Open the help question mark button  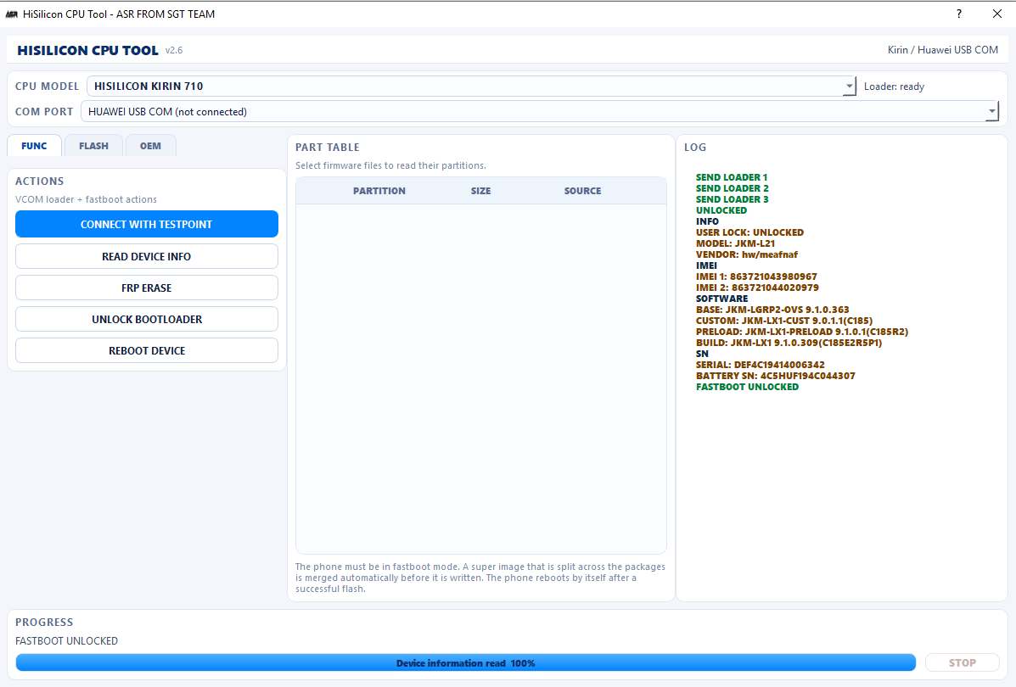coord(959,14)
